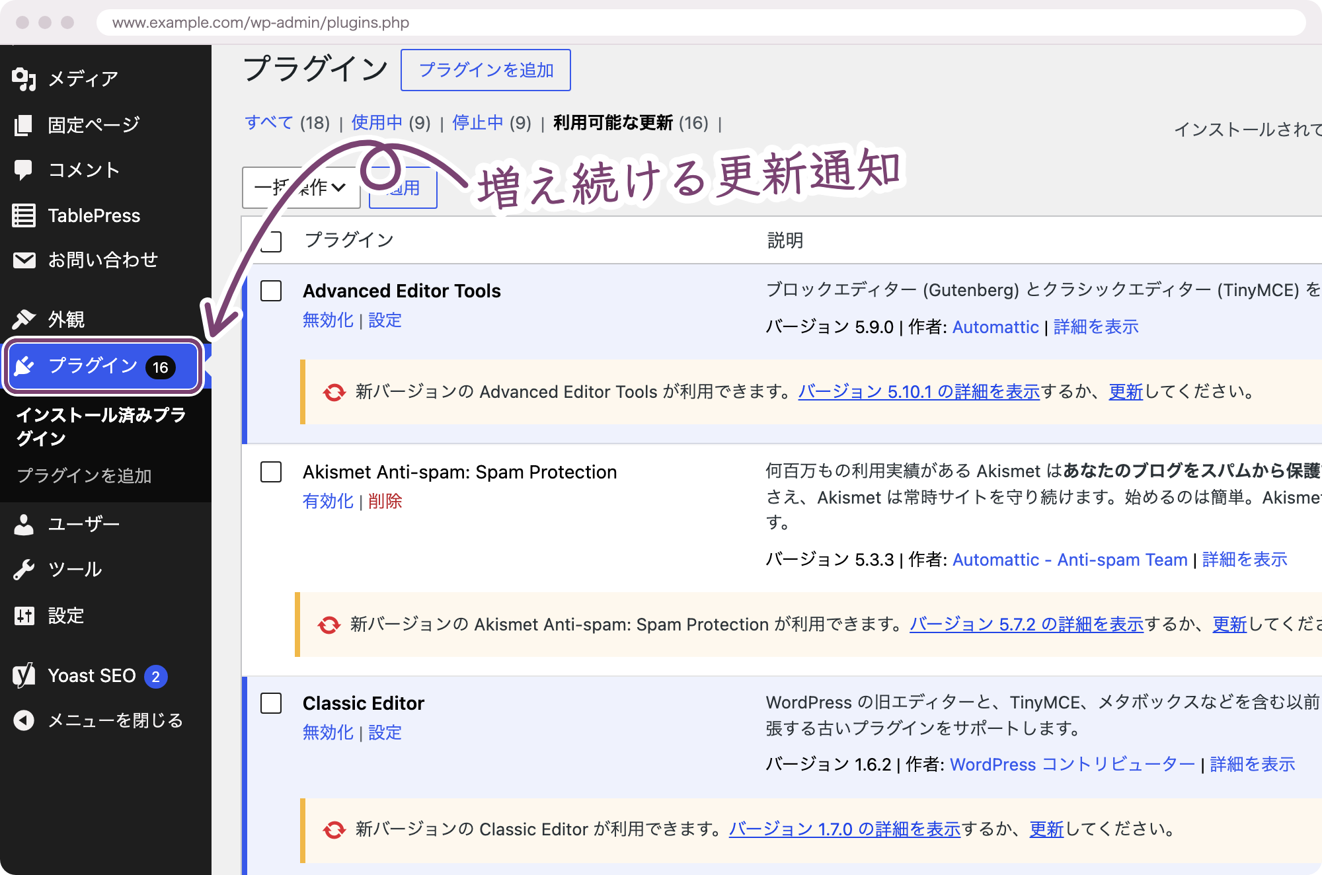Select the 利用可能な更新 (16) filter

[631, 123]
